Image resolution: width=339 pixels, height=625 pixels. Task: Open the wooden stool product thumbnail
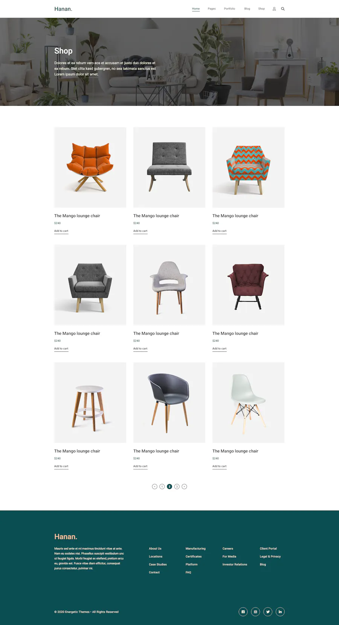click(90, 403)
